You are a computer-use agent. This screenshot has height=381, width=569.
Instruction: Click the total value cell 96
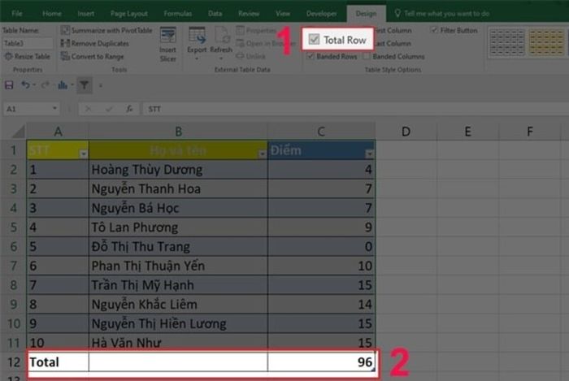[x=322, y=362]
